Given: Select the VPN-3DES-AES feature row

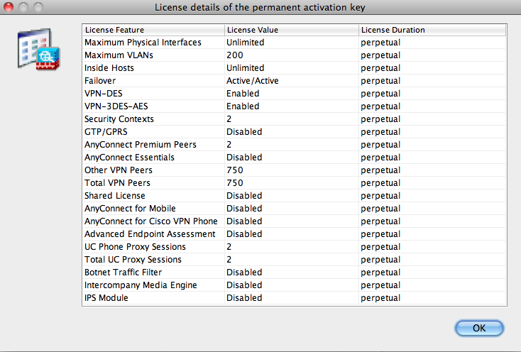Looking at the screenshot, I should 295,106.
